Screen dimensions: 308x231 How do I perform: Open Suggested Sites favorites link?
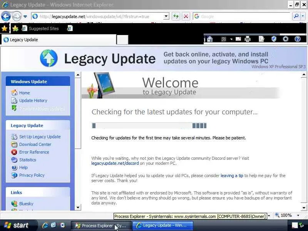coord(40,28)
